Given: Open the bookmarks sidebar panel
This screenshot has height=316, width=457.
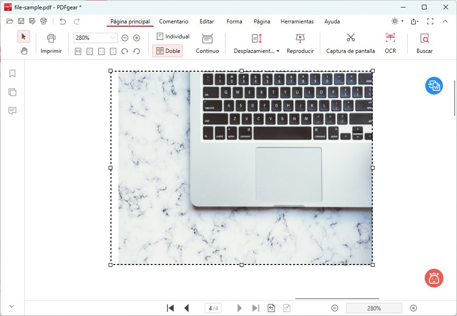Looking at the screenshot, I should tap(13, 73).
